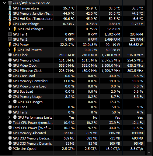Expand the GPU Rail Powers group
Viewport: 153px width, 156px height.
click(9, 50)
